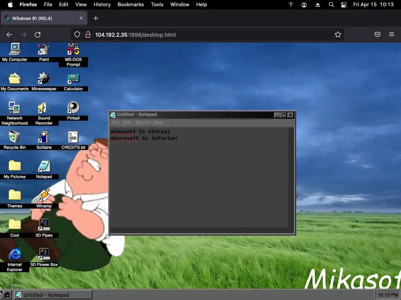This screenshot has height=300, width=401.
Task: Click the Notepad desktop shortcut
Action: point(44,170)
